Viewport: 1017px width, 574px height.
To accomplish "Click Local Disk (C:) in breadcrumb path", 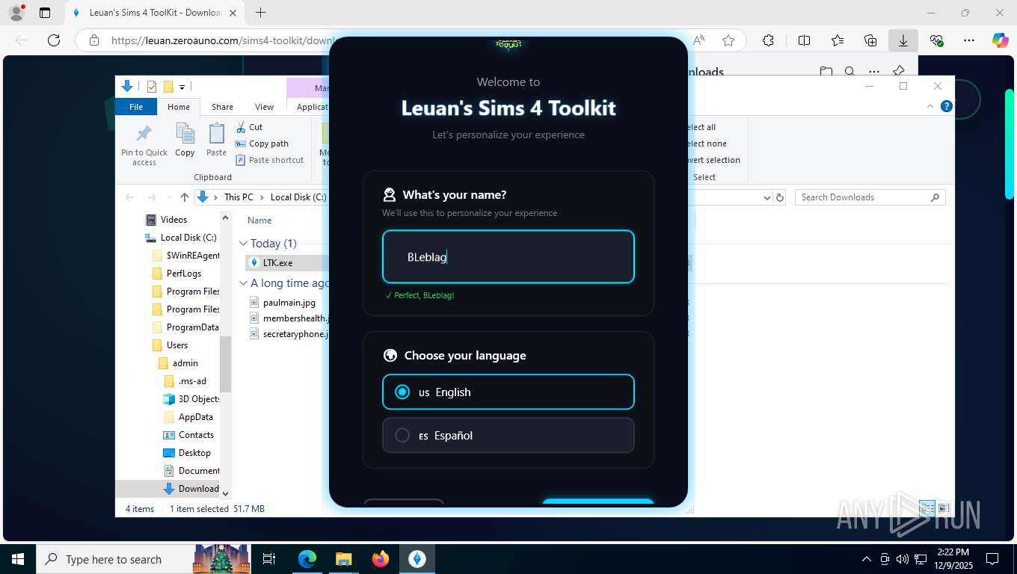I will point(298,197).
